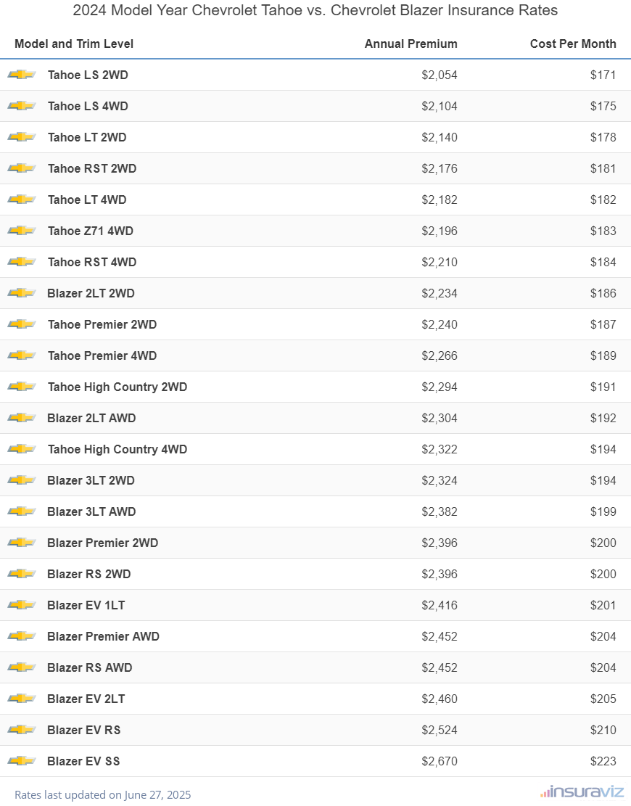Click the Insuraviz logo at bottom
The image size is (631, 806).
(582, 791)
